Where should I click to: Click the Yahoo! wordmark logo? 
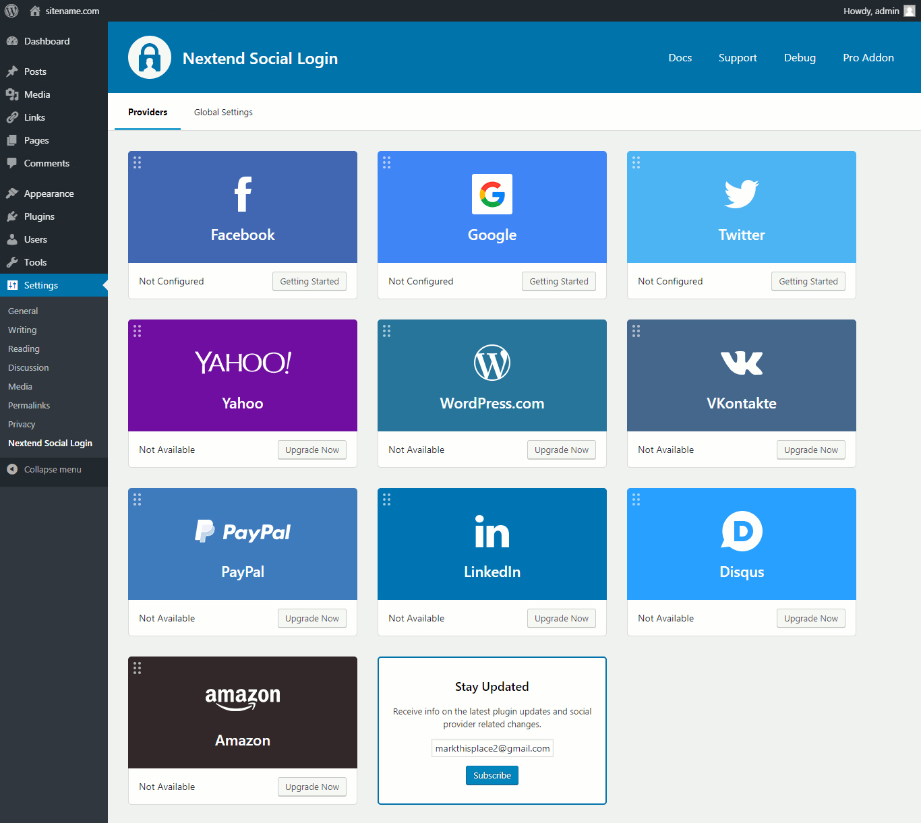click(243, 363)
